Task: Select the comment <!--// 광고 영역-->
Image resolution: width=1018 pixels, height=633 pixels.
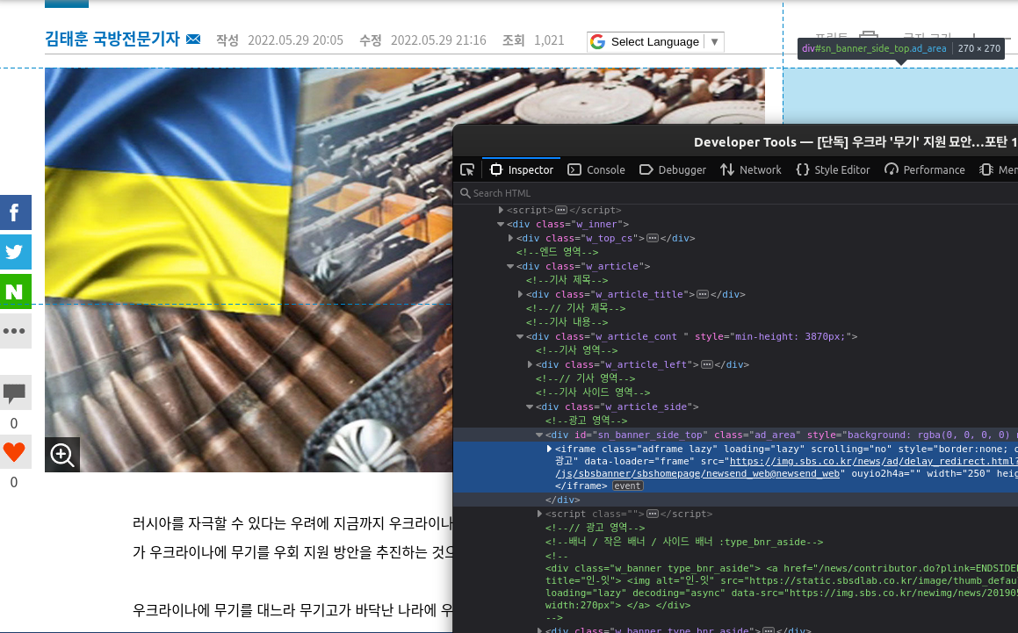Action: tap(596, 527)
